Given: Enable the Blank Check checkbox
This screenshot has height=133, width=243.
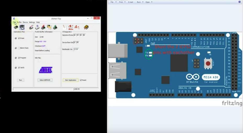Looking at the screenshot, I should click(19, 48).
